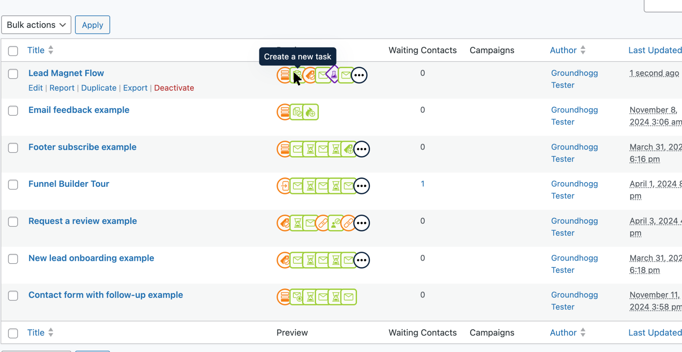The width and height of the screenshot is (682, 352).
Task: Click the purple flask icon in Lead Magnet Flow
Action: click(334, 75)
